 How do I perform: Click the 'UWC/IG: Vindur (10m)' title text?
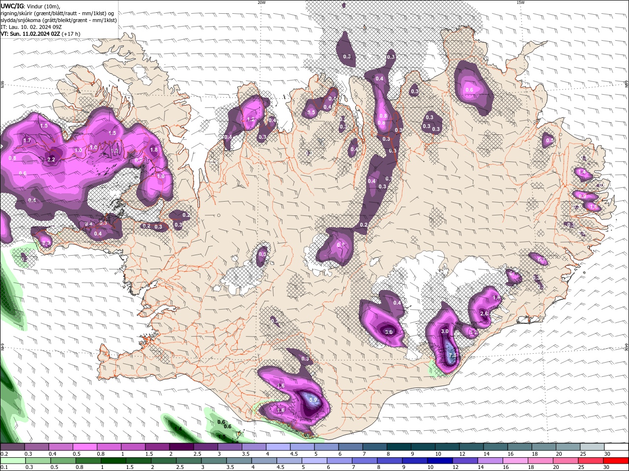tap(30, 6)
